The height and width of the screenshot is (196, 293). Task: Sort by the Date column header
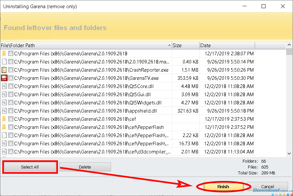click(x=227, y=45)
